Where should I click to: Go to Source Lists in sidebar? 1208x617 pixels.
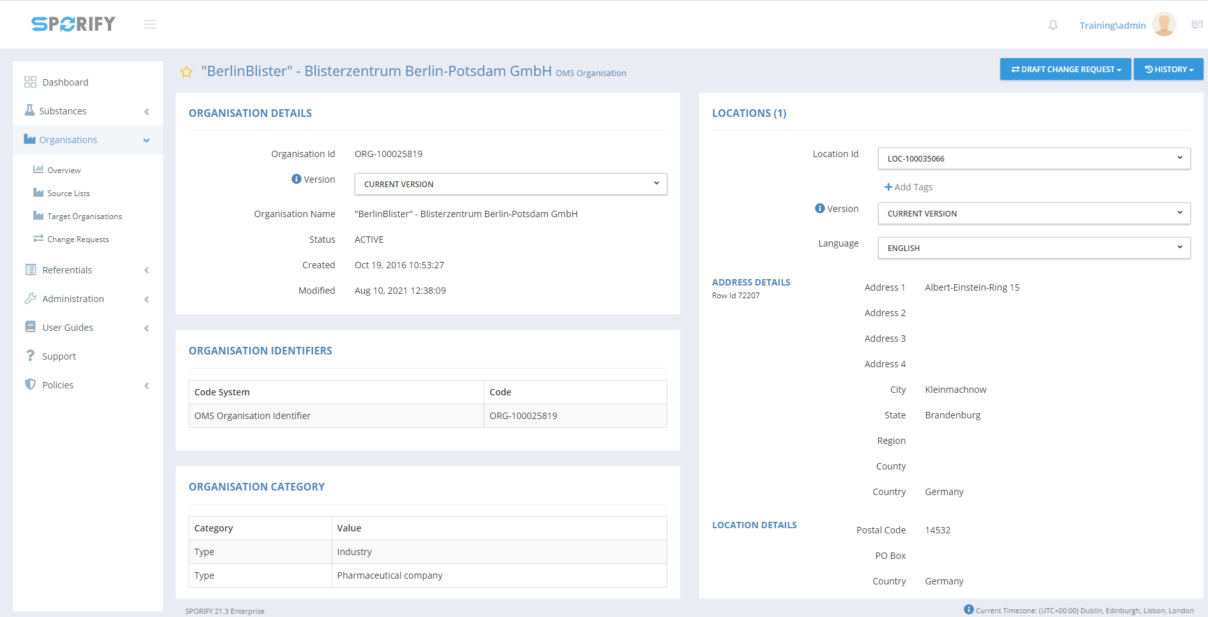click(68, 194)
